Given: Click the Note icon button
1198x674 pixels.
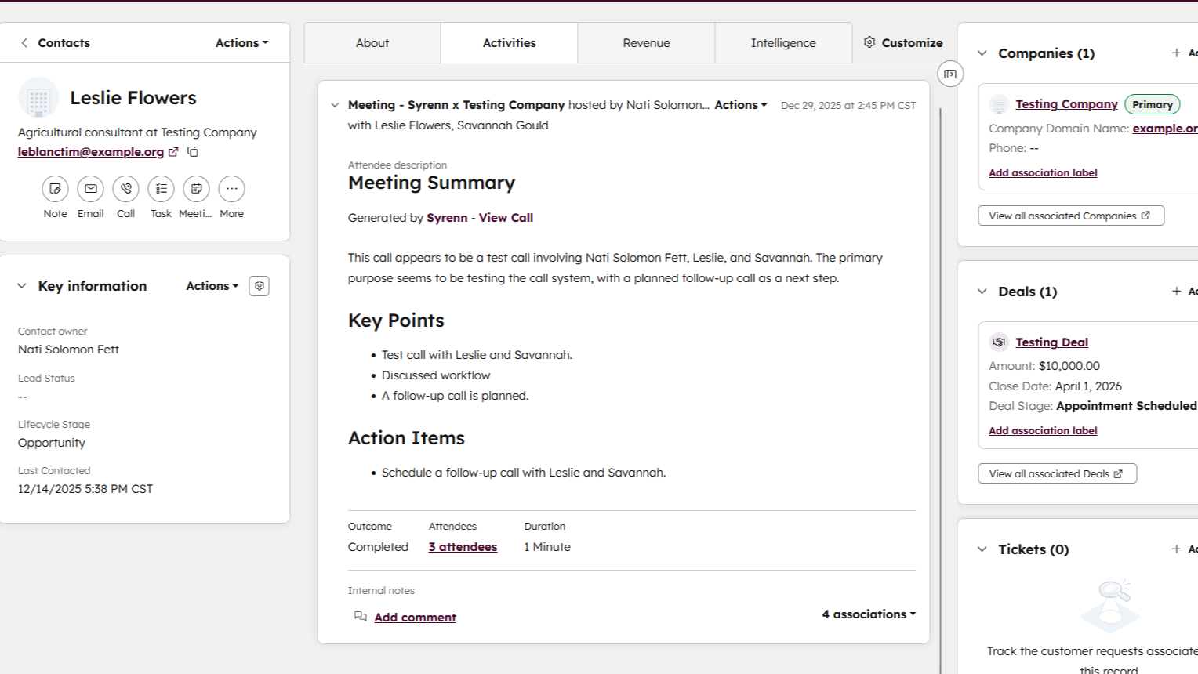Looking at the screenshot, I should (x=55, y=189).
